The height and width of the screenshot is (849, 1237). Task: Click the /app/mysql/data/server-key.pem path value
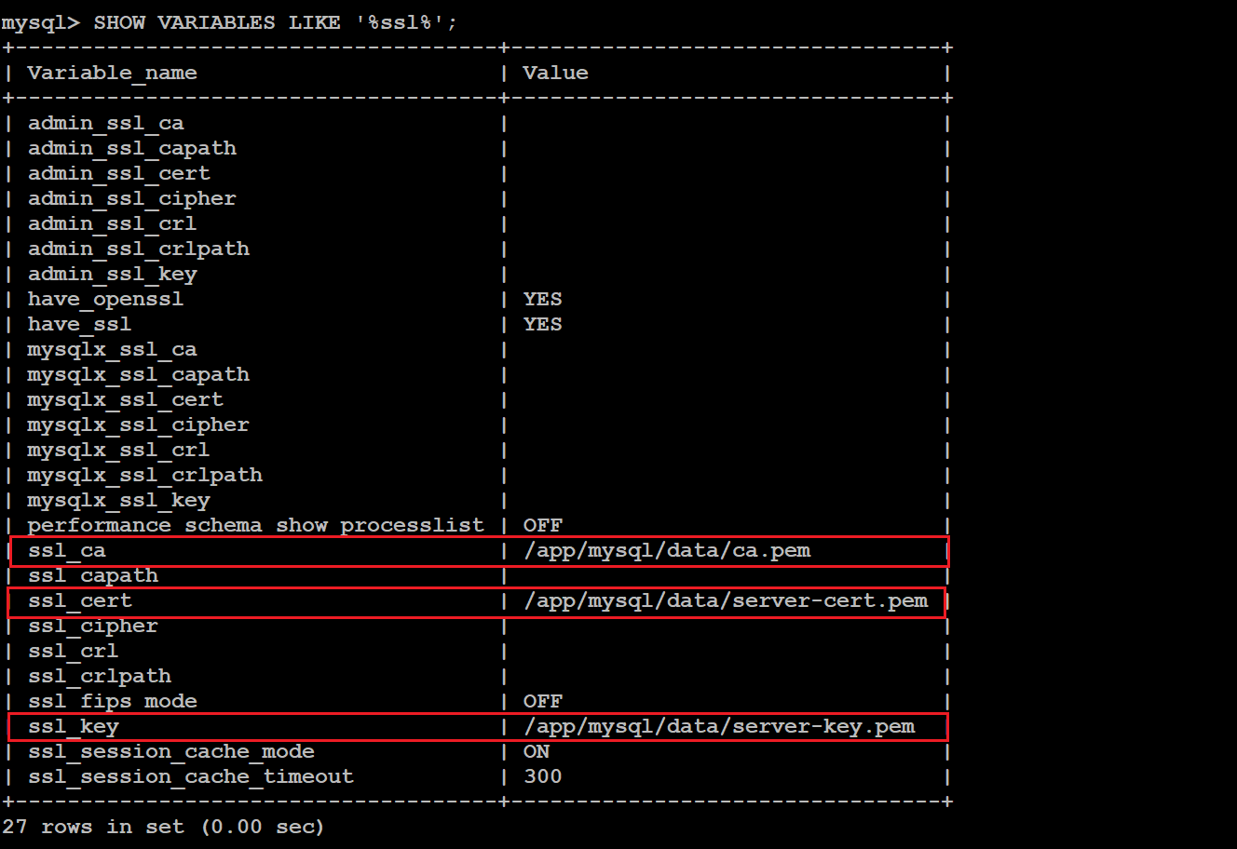click(719, 726)
